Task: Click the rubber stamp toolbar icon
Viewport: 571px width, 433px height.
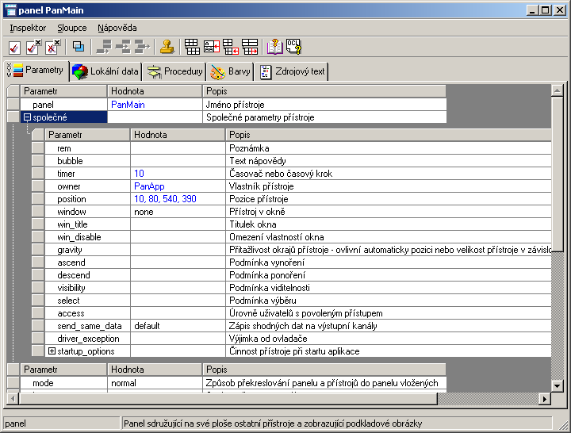Action: coord(167,47)
